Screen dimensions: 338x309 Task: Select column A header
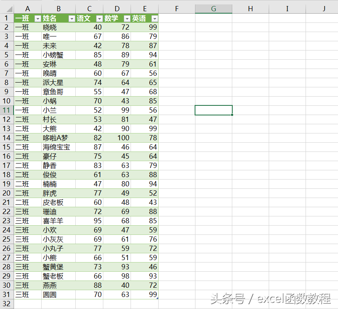(28, 9)
